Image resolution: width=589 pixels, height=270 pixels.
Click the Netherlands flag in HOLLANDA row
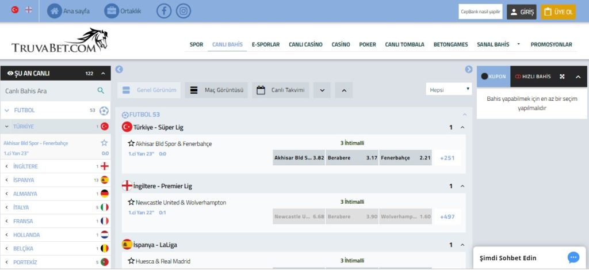pos(105,235)
